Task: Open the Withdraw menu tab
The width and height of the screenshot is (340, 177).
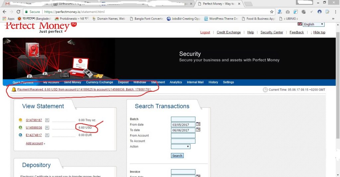Action: click(x=140, y=82)
